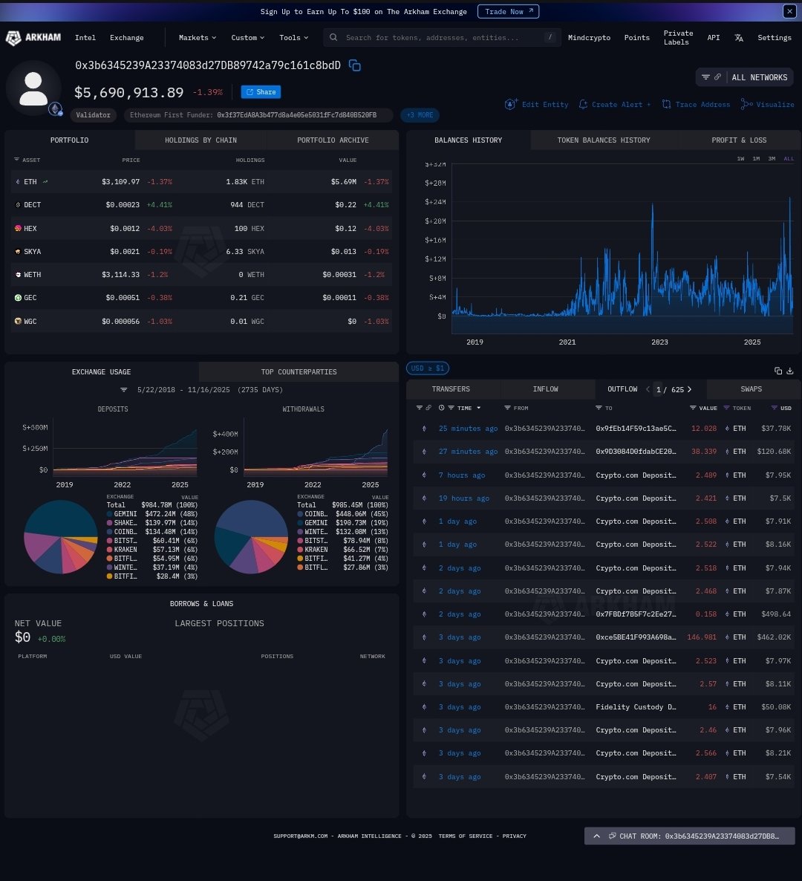This screenshot has width=802, height=881.
Task: Click the SKYA token icon
Action: click(x=18, y=251)
